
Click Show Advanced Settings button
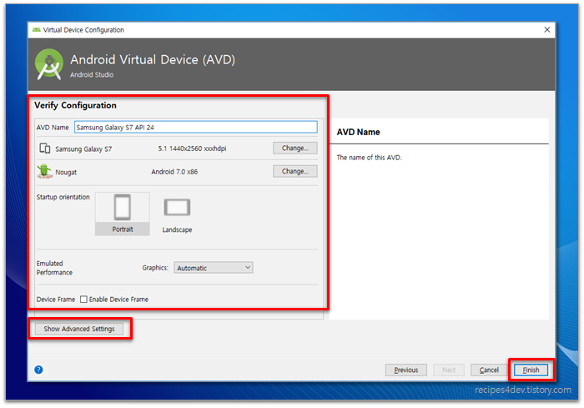click(79, 329)
